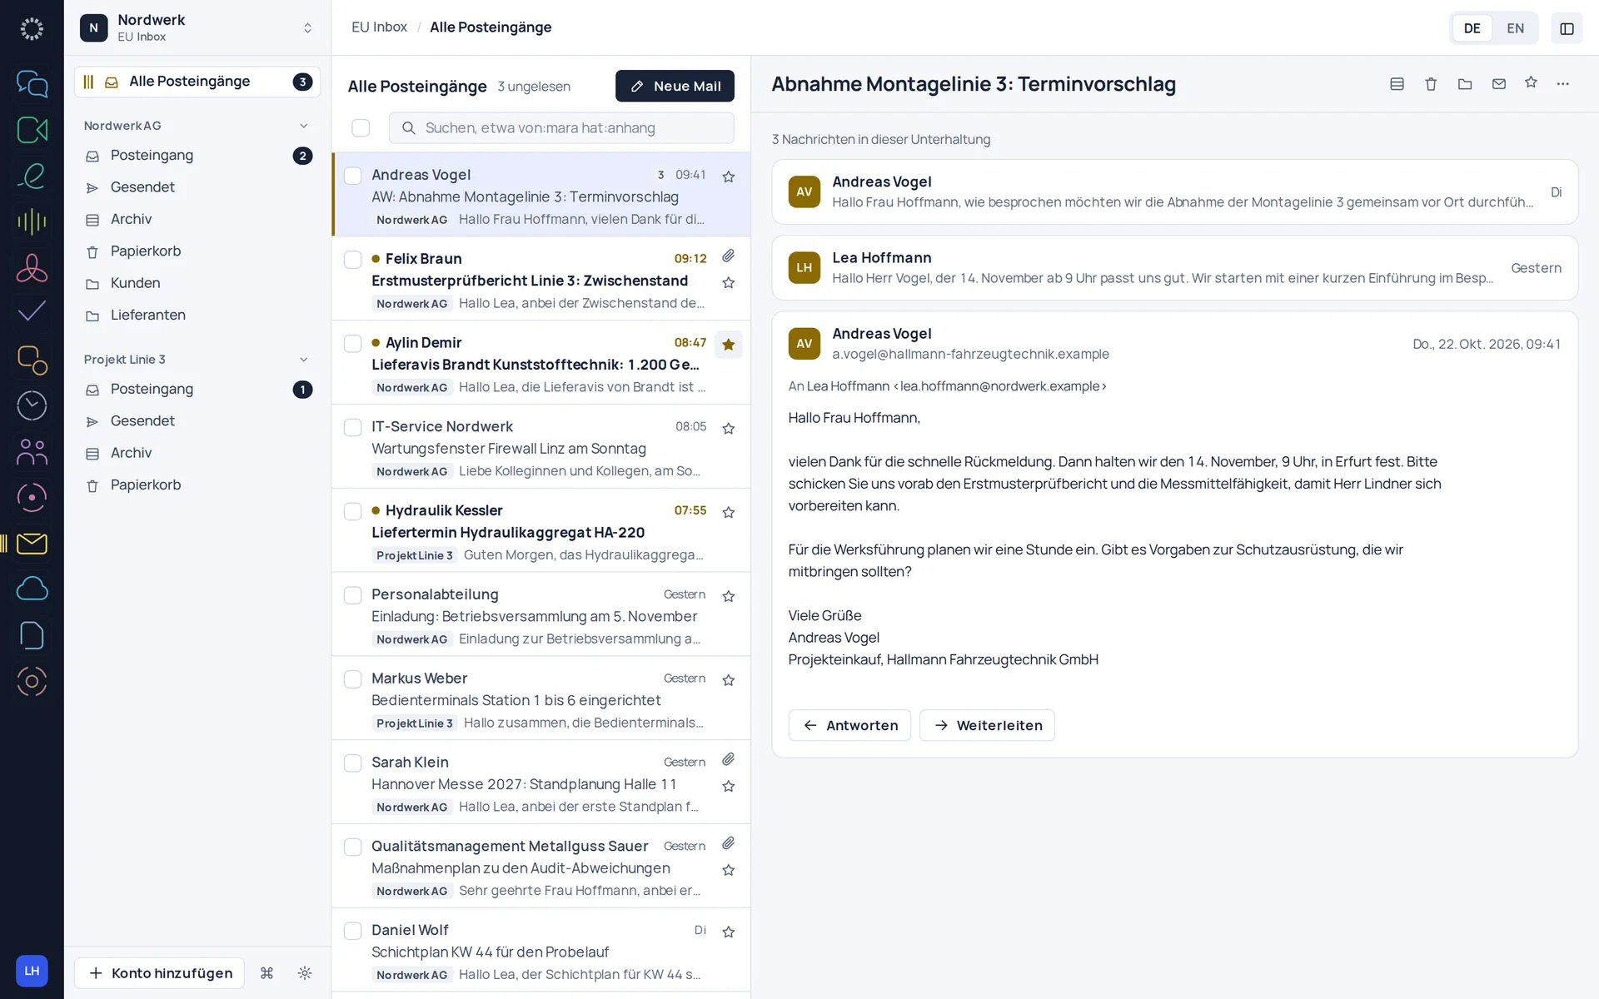
Task: Star the Personalabteilung message
Action: [x=729, y=596]
